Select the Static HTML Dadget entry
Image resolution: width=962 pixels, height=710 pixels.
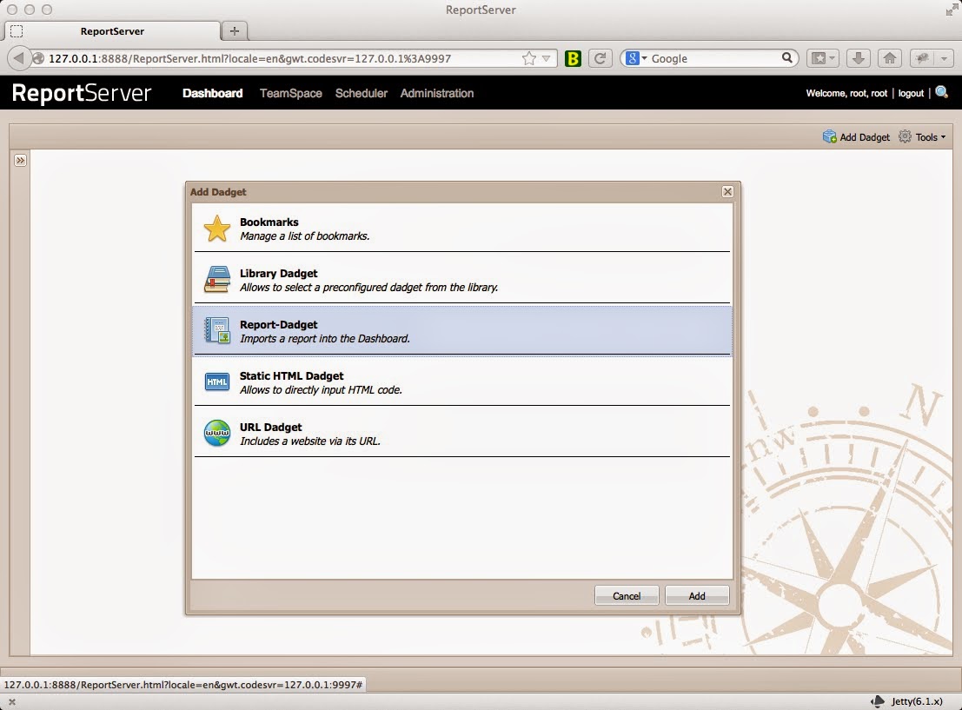(x=462, y=382)
